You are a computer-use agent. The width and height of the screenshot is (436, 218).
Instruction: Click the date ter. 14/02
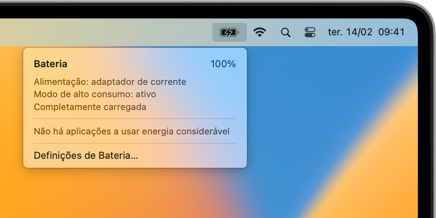[350, 32]
